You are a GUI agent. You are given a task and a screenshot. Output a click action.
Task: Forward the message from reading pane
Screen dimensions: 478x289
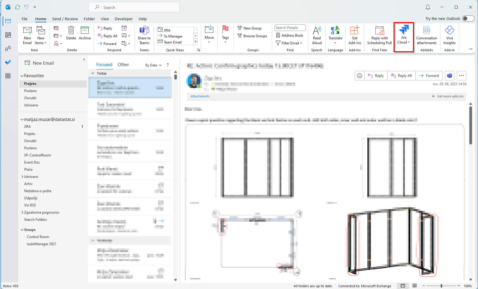pyautogui.click(x=429, y=76)
